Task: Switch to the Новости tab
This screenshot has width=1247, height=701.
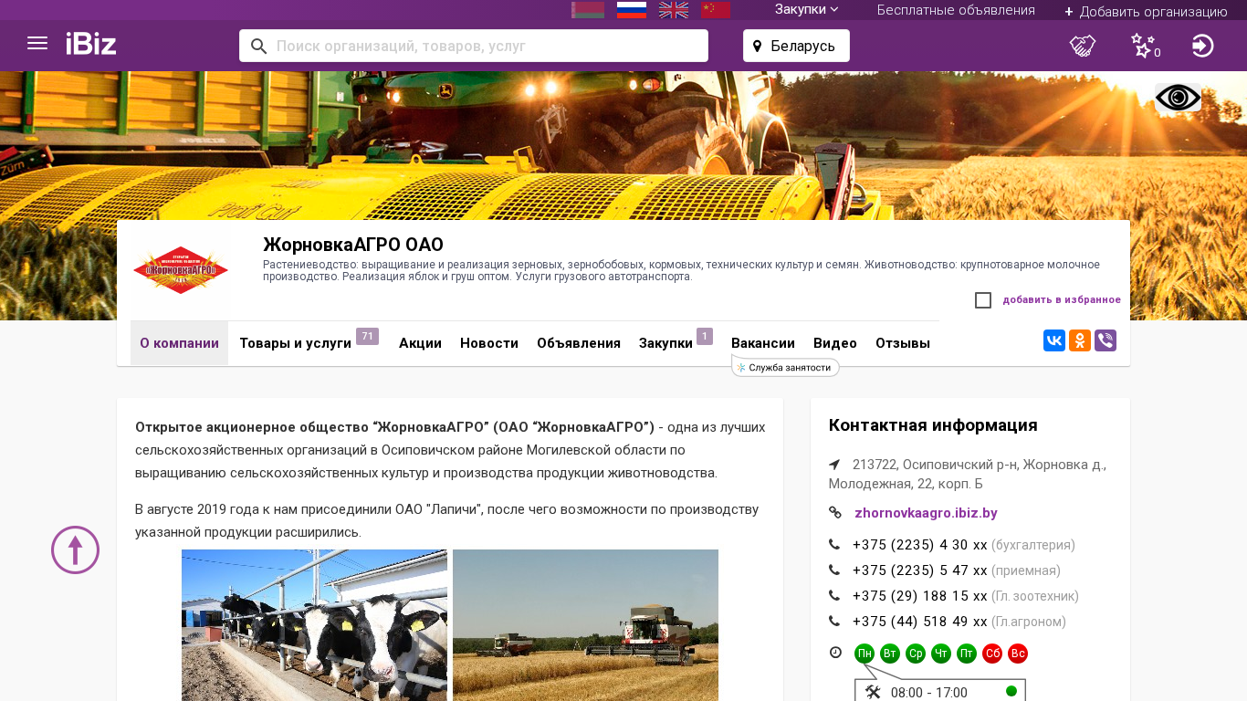Action: click(x=489, y=343)
